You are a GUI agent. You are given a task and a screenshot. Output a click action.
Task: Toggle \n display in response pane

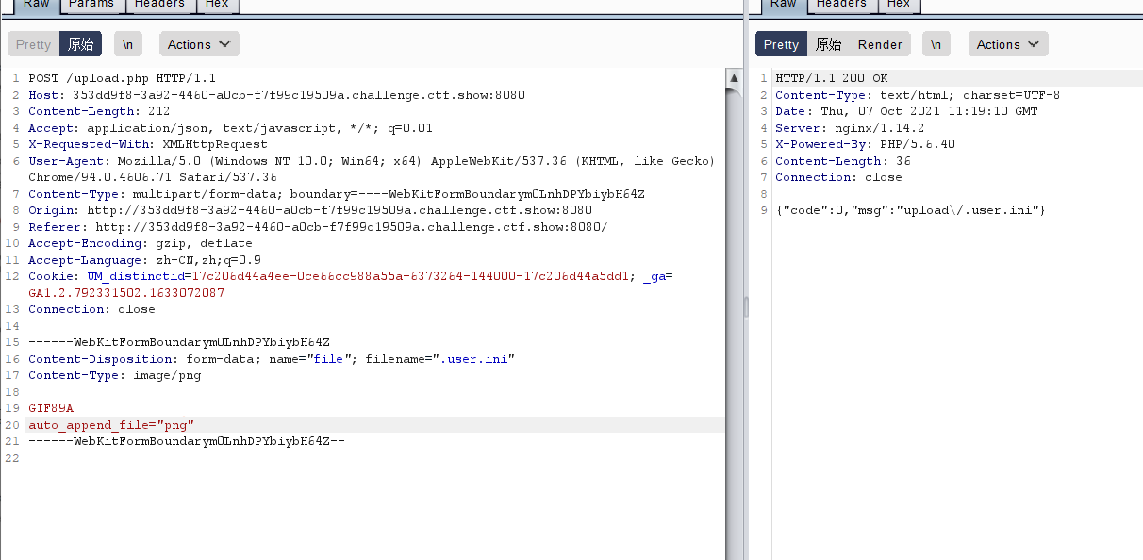936,44
